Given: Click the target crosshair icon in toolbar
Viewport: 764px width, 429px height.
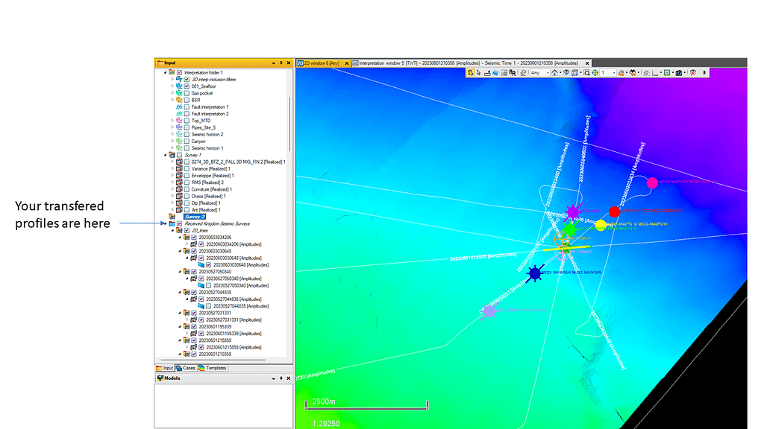Looking at the screenshot, I should coord(595,73).
